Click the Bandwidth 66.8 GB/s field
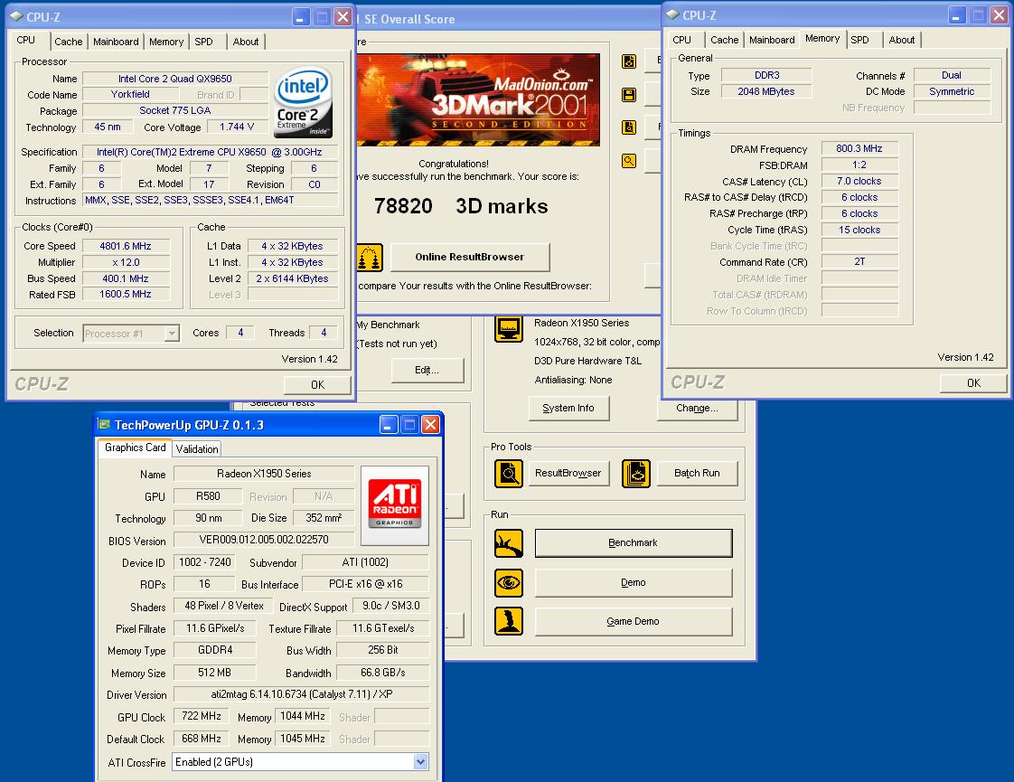 pos(383,672)
